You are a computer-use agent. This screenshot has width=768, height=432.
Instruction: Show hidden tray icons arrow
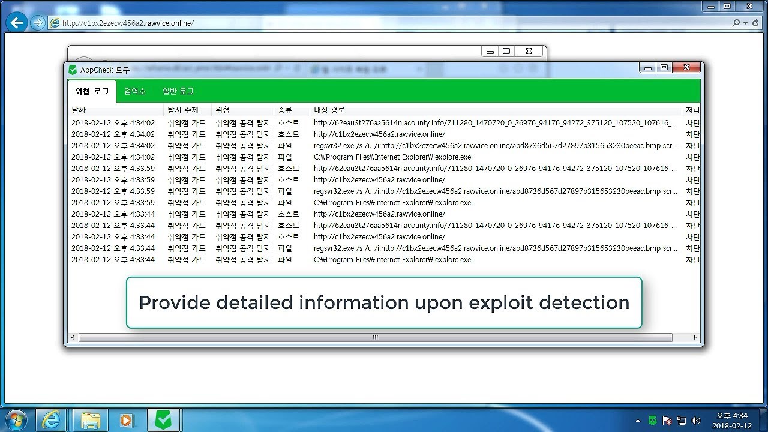coord(638,421)
